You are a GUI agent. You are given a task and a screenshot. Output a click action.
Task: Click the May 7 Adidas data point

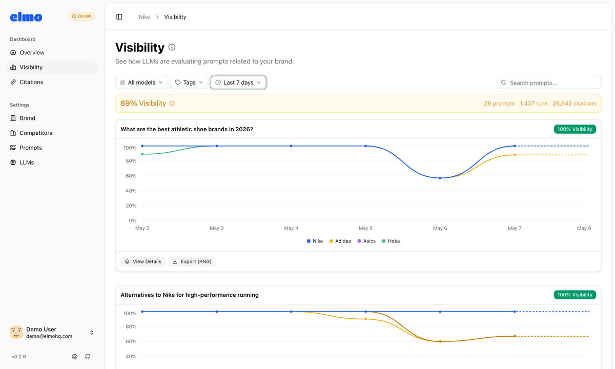[x=515, y=155]
